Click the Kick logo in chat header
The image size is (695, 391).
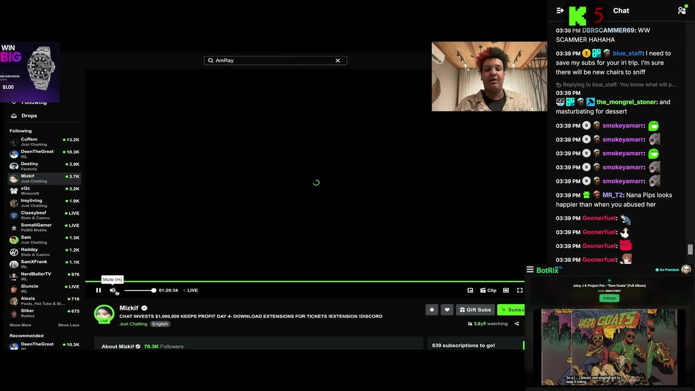point(578,15)
